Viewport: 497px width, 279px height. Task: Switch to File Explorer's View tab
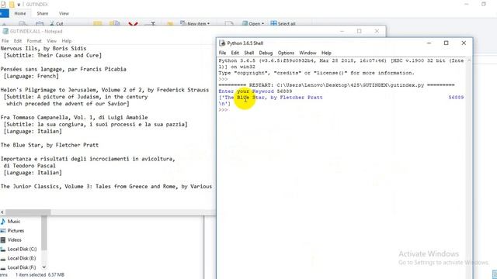pyautogui.click(x=64, y=14)
